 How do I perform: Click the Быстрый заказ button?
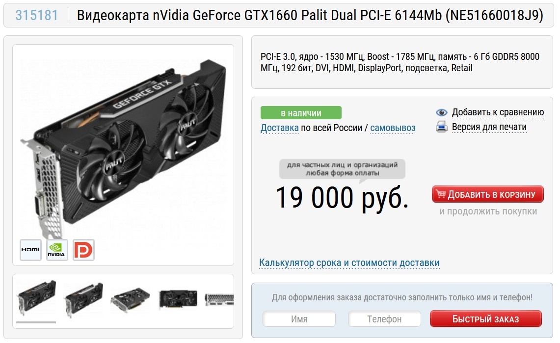pyautogui.click(x=486, y=319)
